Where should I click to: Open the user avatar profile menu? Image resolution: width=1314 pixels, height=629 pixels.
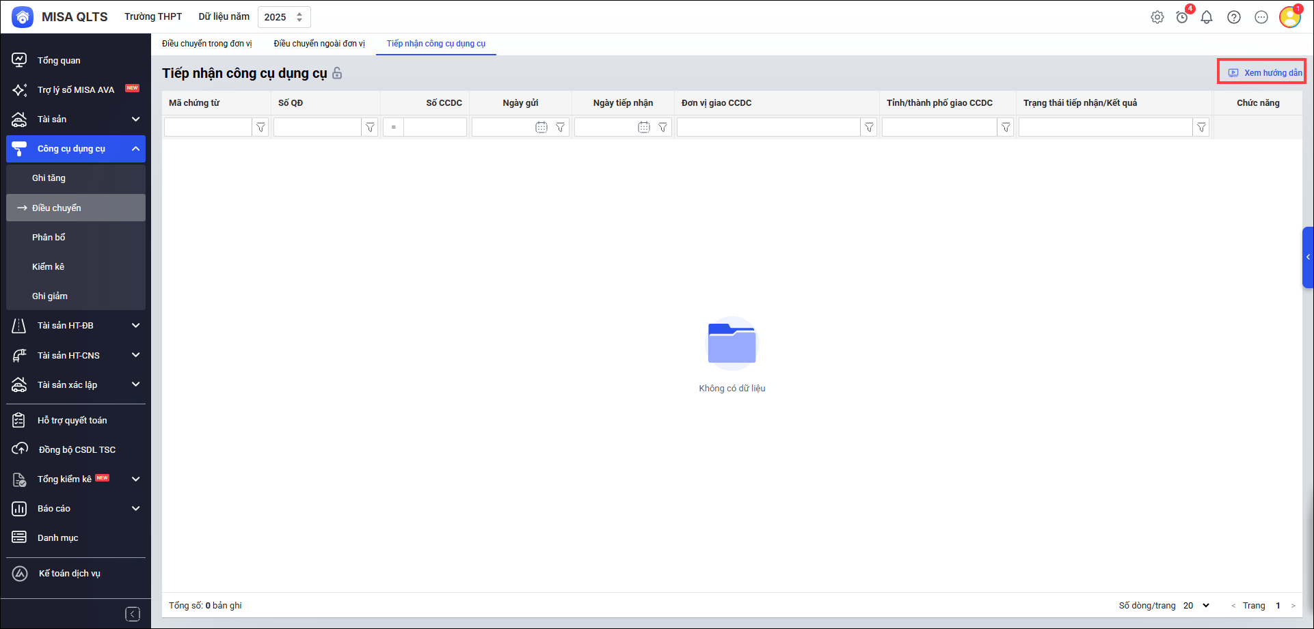[x=1290, y=17]
